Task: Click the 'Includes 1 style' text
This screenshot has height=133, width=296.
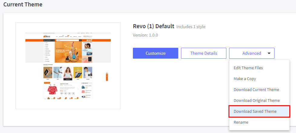Action: tap(191, 27)
